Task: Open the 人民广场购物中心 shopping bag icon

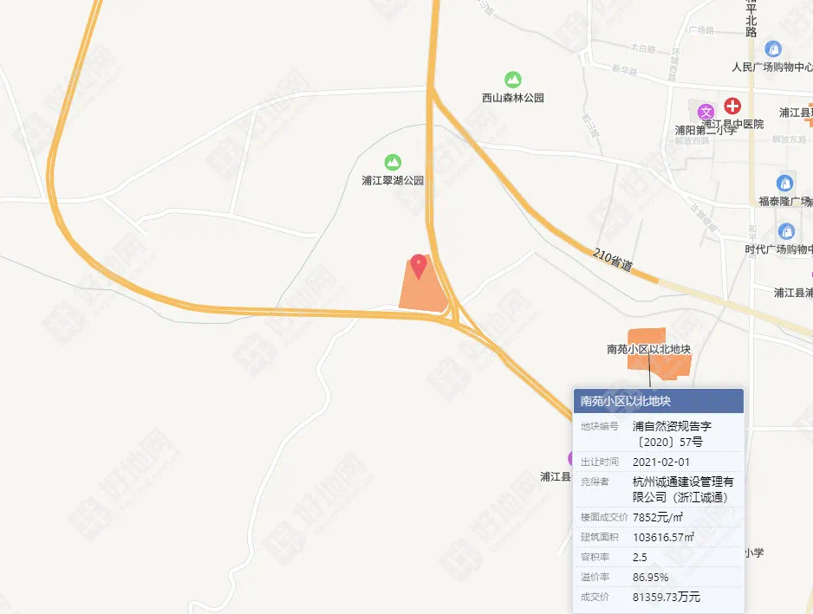Action: tap(773, 49)
